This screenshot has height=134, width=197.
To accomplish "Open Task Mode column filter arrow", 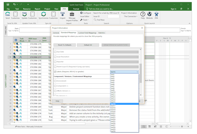I will point(26,41).
